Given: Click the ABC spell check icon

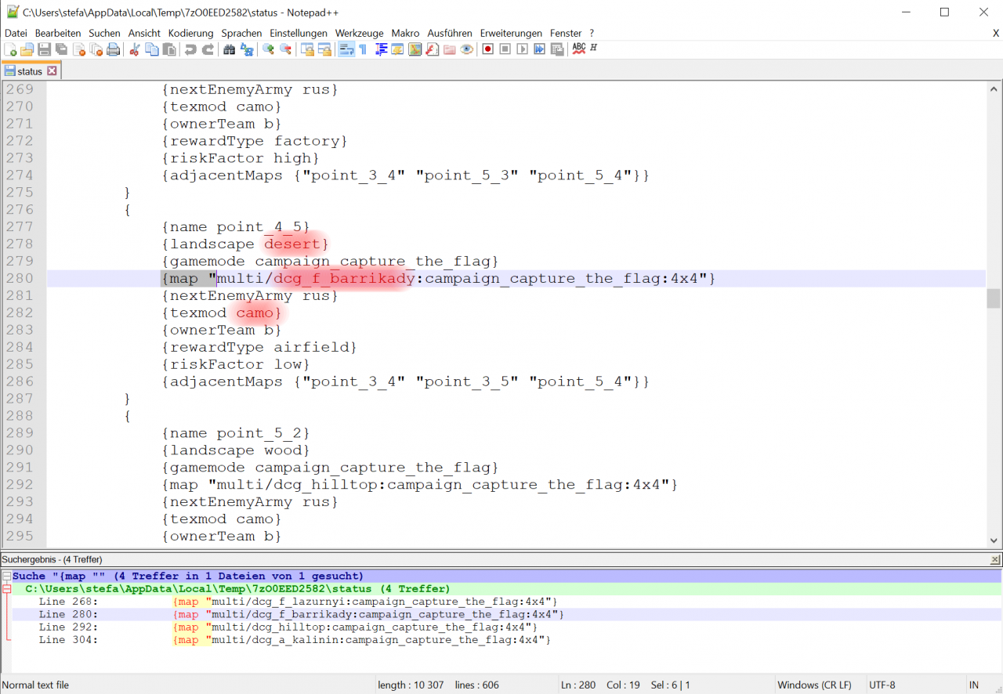Looking at the screenshot, I should tap(579, 49).
